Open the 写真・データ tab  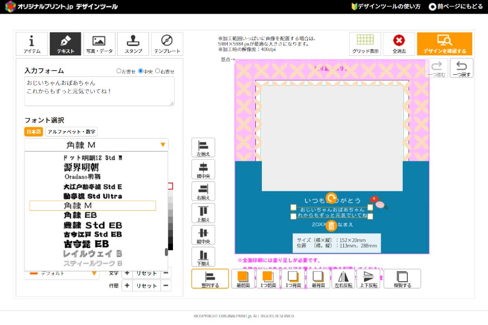99,43
